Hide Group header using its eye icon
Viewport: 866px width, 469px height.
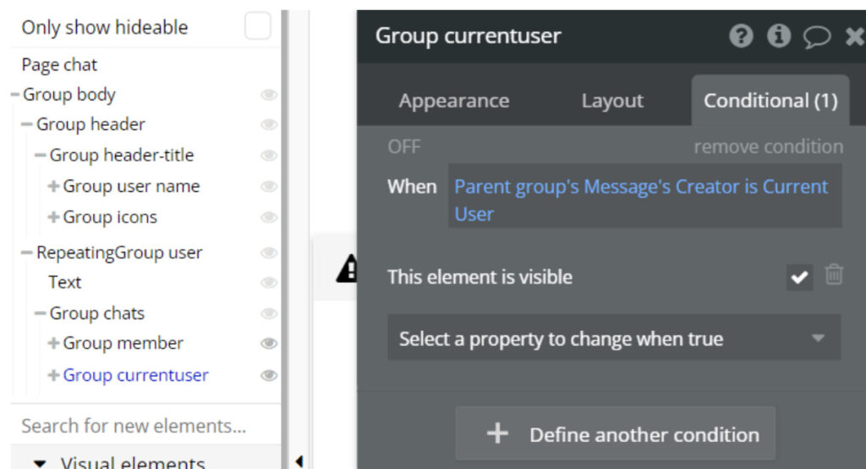click(269, 125)
